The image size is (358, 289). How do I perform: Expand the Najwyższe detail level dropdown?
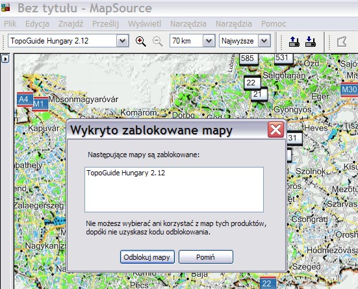coord(264,41)
